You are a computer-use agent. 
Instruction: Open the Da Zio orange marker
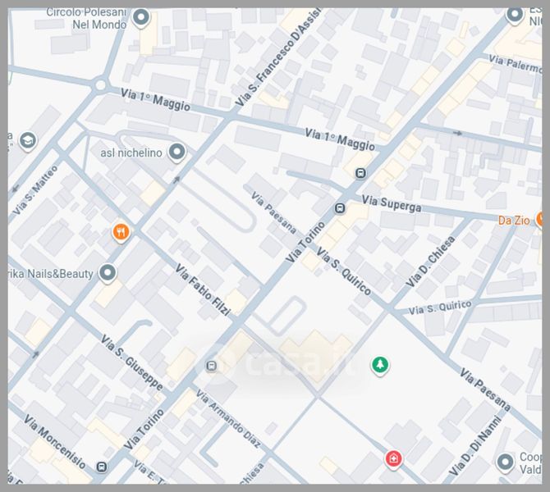(540, 219)
